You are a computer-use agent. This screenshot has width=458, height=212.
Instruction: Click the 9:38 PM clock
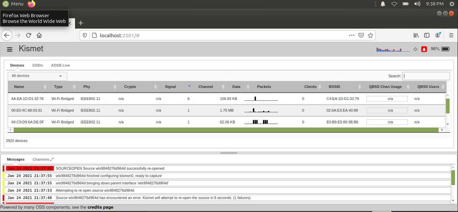point(435,4)
